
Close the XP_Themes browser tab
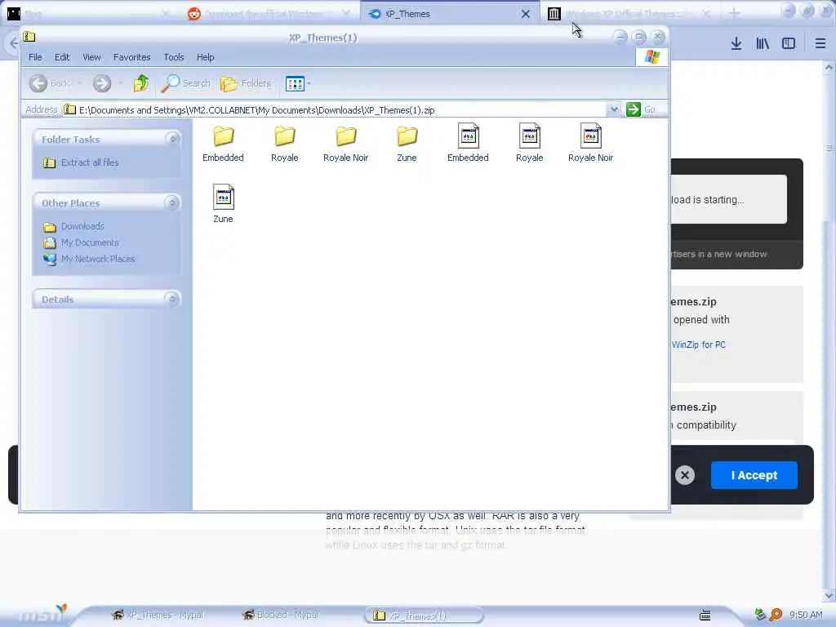pos(525,14)
